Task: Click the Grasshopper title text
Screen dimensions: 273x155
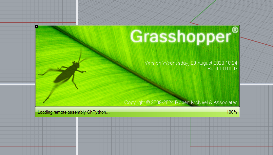Action: (x=181, y=37)
